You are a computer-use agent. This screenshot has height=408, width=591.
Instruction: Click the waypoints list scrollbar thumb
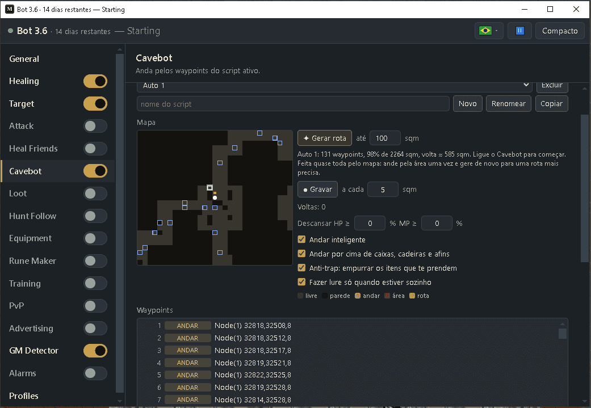[563, 334]
